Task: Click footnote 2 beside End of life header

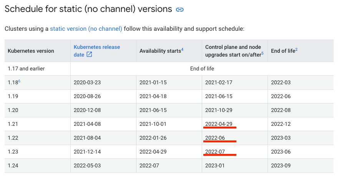Action: (296, 50)
